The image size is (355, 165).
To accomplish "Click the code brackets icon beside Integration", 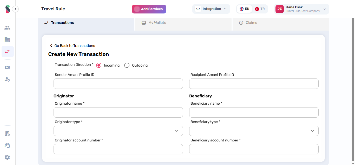I will point(198,9).
